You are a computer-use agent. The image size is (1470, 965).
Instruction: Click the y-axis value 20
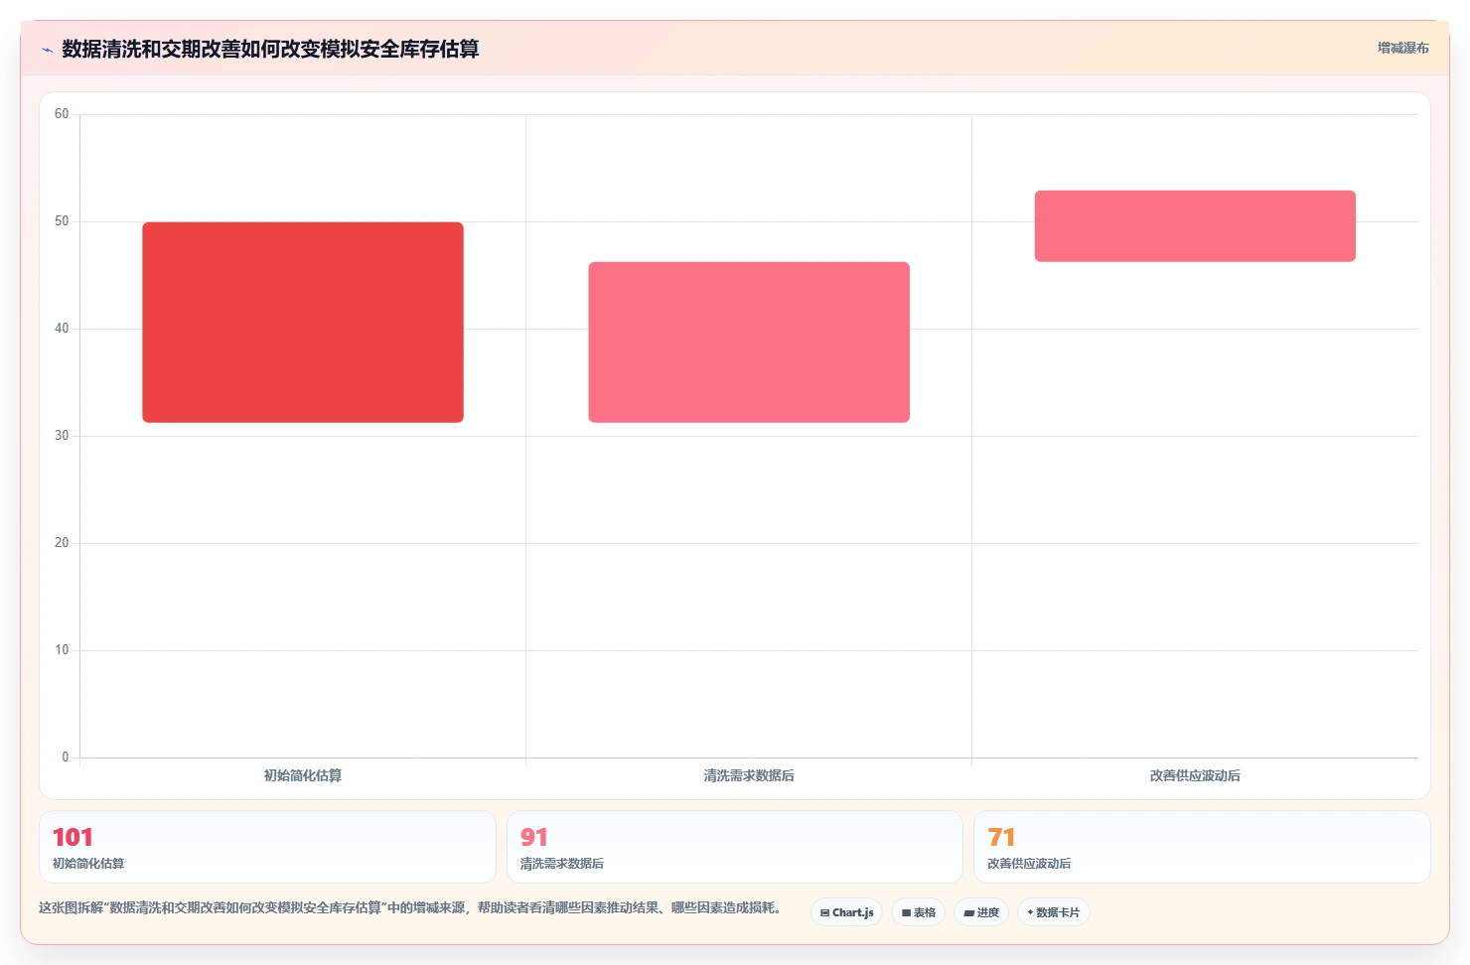click(62, 543)
